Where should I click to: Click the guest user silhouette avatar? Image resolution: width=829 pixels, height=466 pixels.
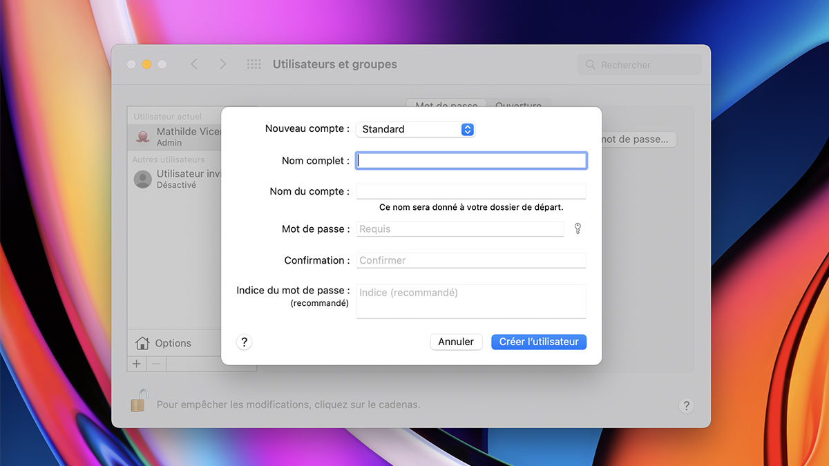143,179
